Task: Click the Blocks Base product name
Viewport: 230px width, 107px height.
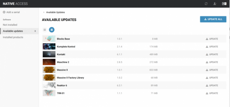Action: pos(63,39)
